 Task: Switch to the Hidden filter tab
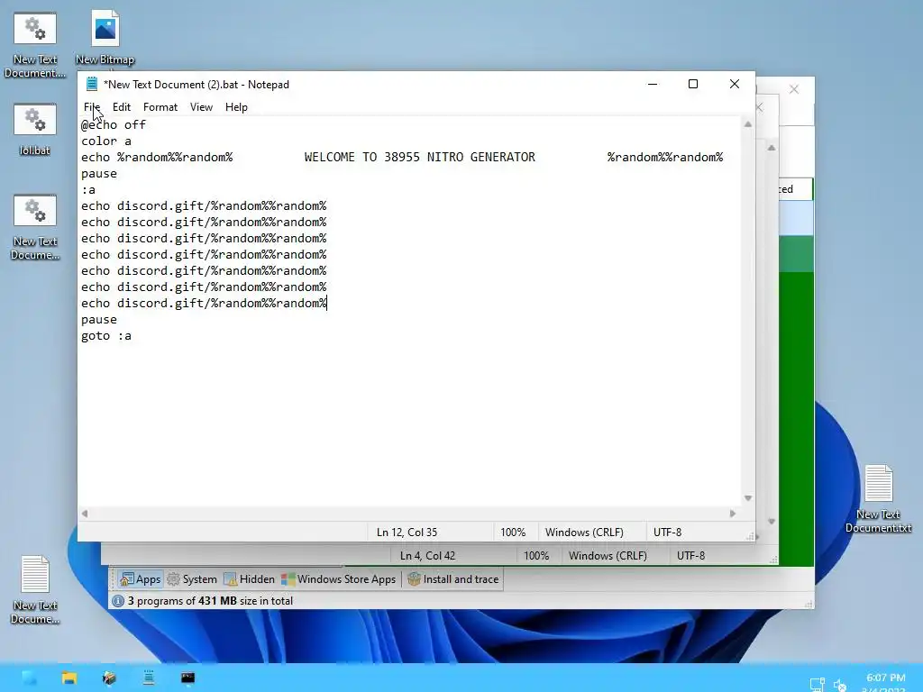pyautogui.click(x=250, y=579)
